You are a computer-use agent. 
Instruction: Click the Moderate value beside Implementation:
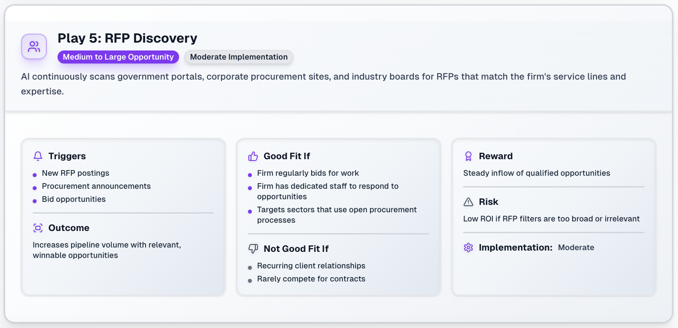pyautogui.click(x=576, y=248)
